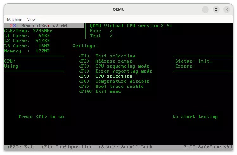The width and height of the screenshot is (237, 155).
Task: Maximize the QEMU window
Action: tap(215, 9)
